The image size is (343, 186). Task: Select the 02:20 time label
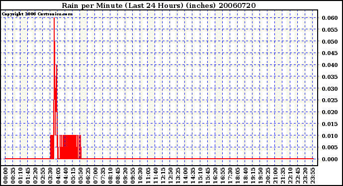pyautogui.click(x=35, y=176)
